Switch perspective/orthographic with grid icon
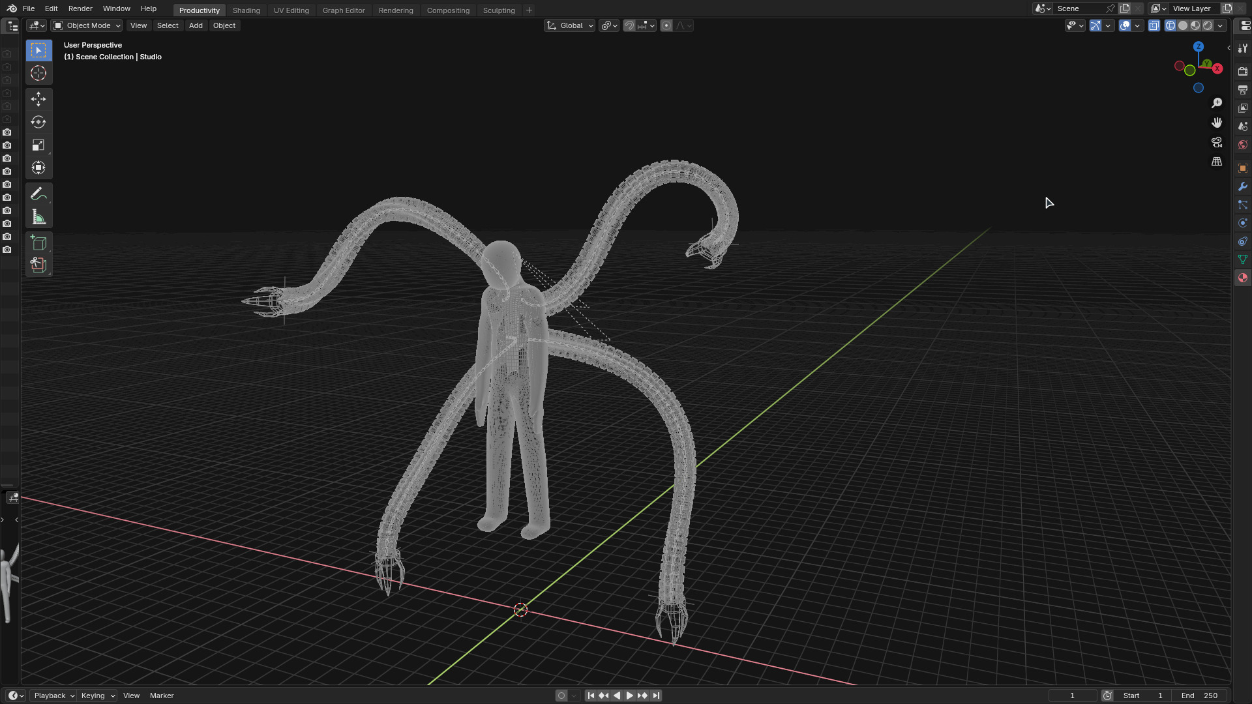 tap(1217, 162)
